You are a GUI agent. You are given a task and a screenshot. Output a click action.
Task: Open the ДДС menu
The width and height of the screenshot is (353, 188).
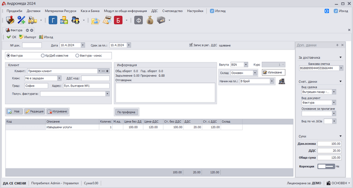coord(154,11)
